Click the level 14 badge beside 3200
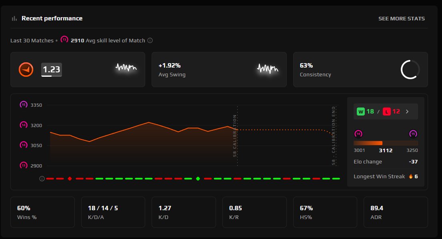442x239 pixels. (24, 125)
